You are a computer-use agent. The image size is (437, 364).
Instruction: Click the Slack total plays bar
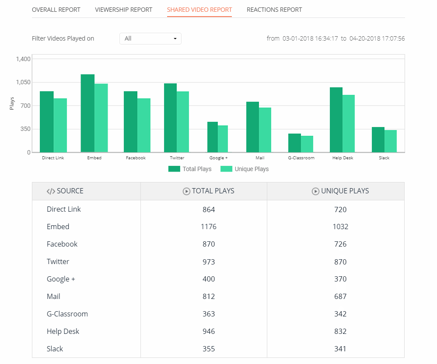(378, 140)
